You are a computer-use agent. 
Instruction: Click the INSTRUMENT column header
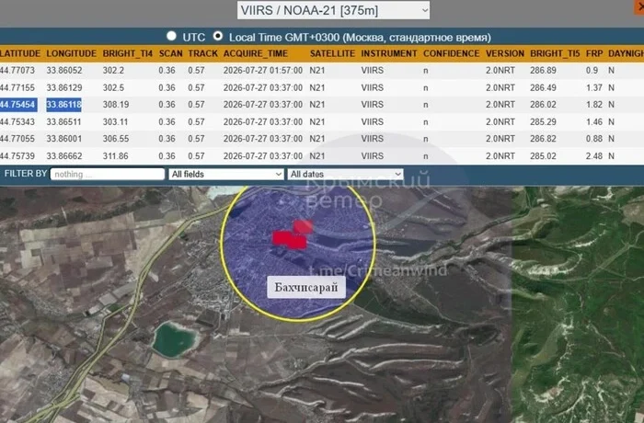389,54
